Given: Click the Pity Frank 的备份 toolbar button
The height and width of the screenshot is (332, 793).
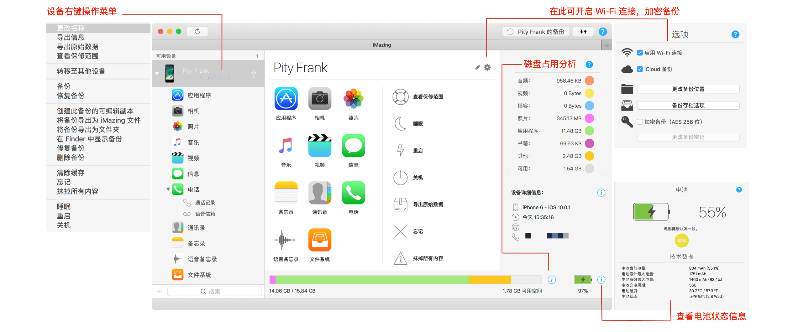Looking at the screenshot, I should coord(536,32).
